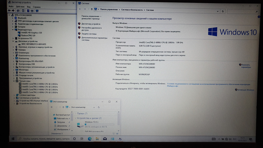Select Radeon(TM) 520 adapter
This screenshot has height=148, width=263.
pos(28,35)
